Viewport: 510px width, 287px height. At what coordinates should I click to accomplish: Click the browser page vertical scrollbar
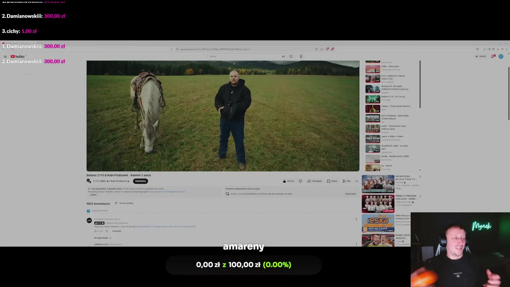(508, 94)
